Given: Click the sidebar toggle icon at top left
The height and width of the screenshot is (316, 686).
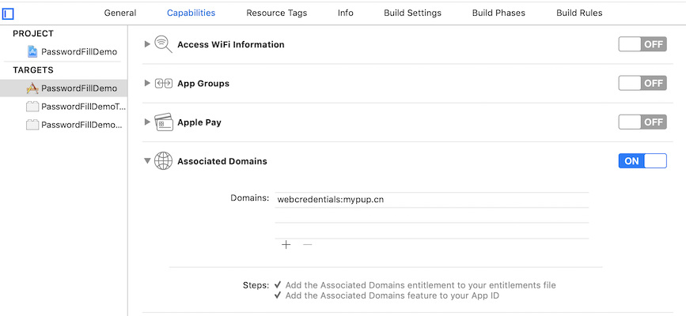Looking at the screenshot, I should [x=8, y=14].
